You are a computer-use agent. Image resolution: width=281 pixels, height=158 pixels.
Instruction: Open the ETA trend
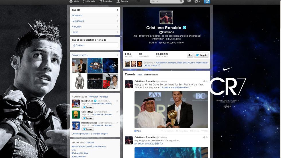click(74, 150)
